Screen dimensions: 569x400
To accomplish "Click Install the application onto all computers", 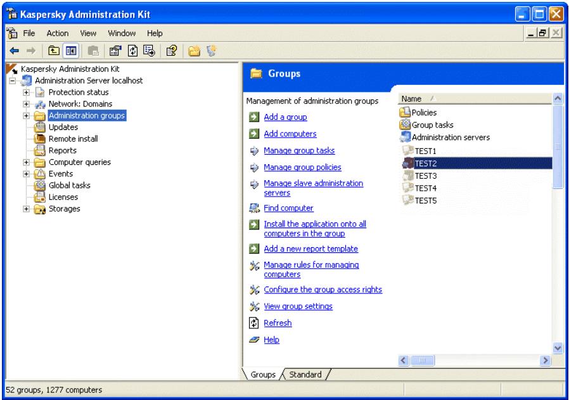I will (315, 229).
